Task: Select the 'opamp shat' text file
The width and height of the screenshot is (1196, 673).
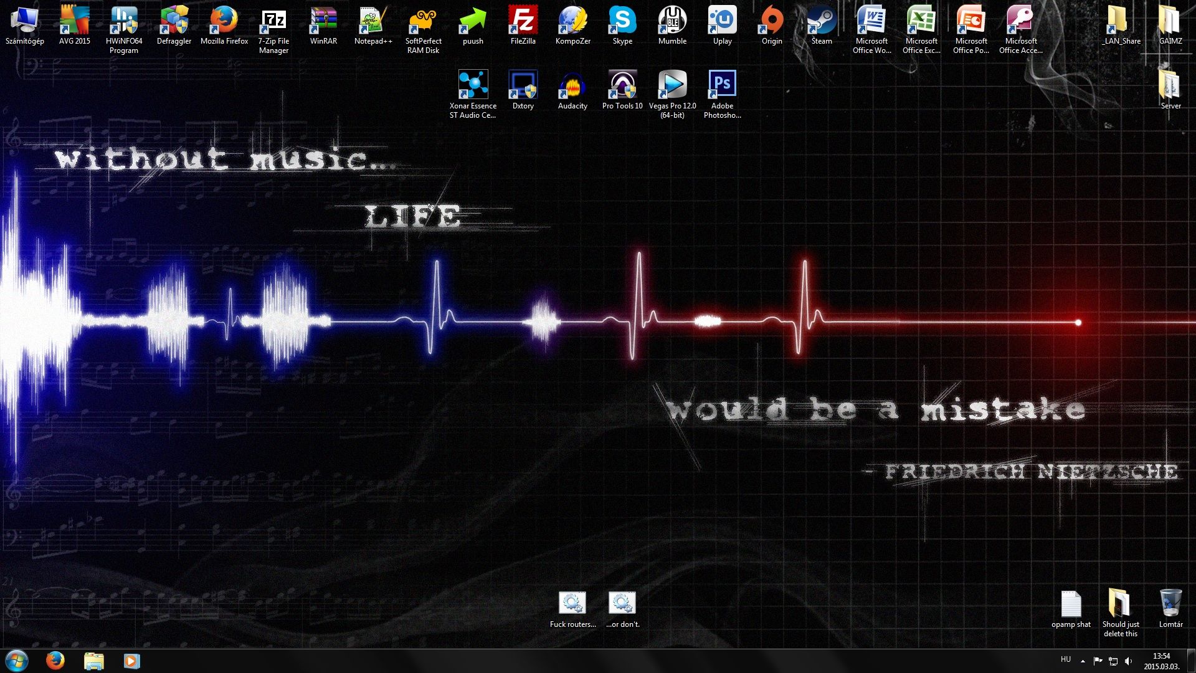Action: coord(1071,604)
